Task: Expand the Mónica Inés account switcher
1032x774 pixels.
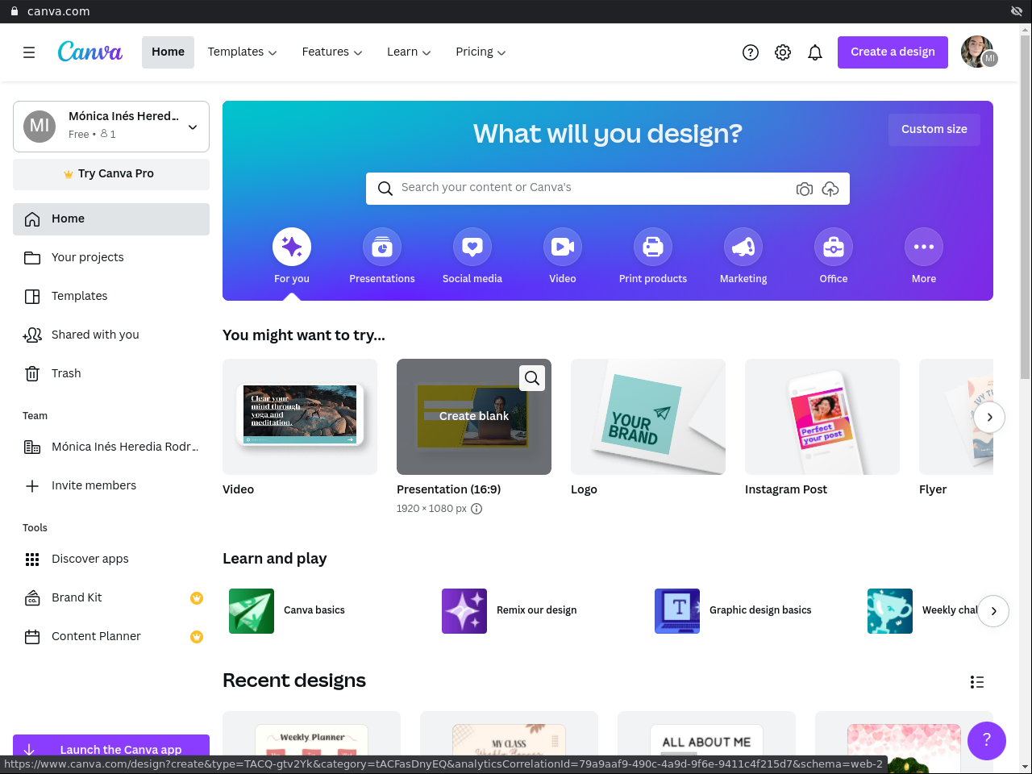Action: pos(111,127)
